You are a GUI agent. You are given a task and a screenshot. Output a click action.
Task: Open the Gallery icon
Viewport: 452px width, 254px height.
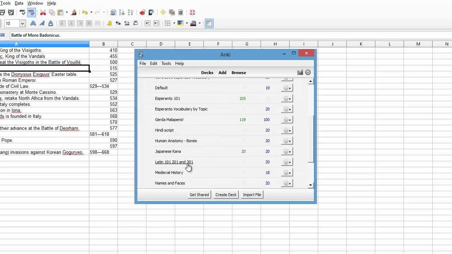[172, 12]
